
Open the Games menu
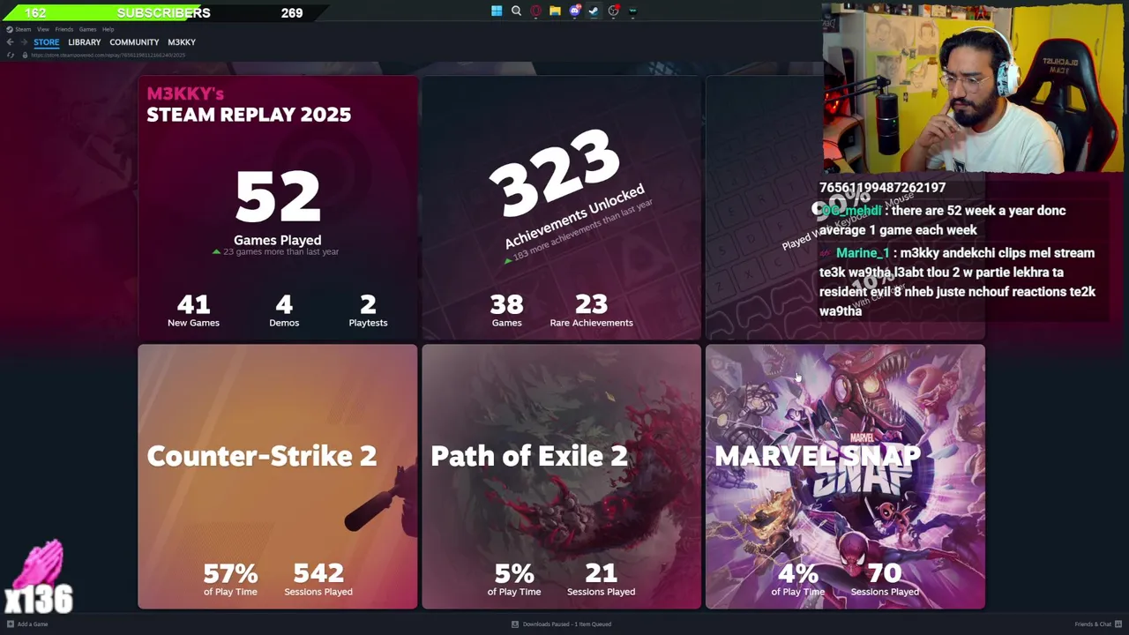87,29
